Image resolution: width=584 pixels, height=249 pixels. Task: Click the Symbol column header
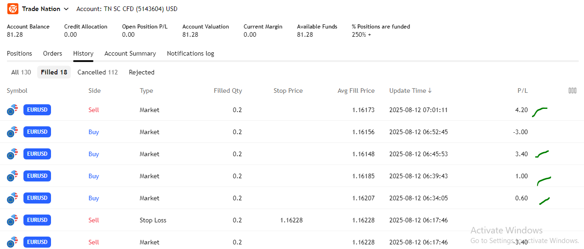click(17, 91)
